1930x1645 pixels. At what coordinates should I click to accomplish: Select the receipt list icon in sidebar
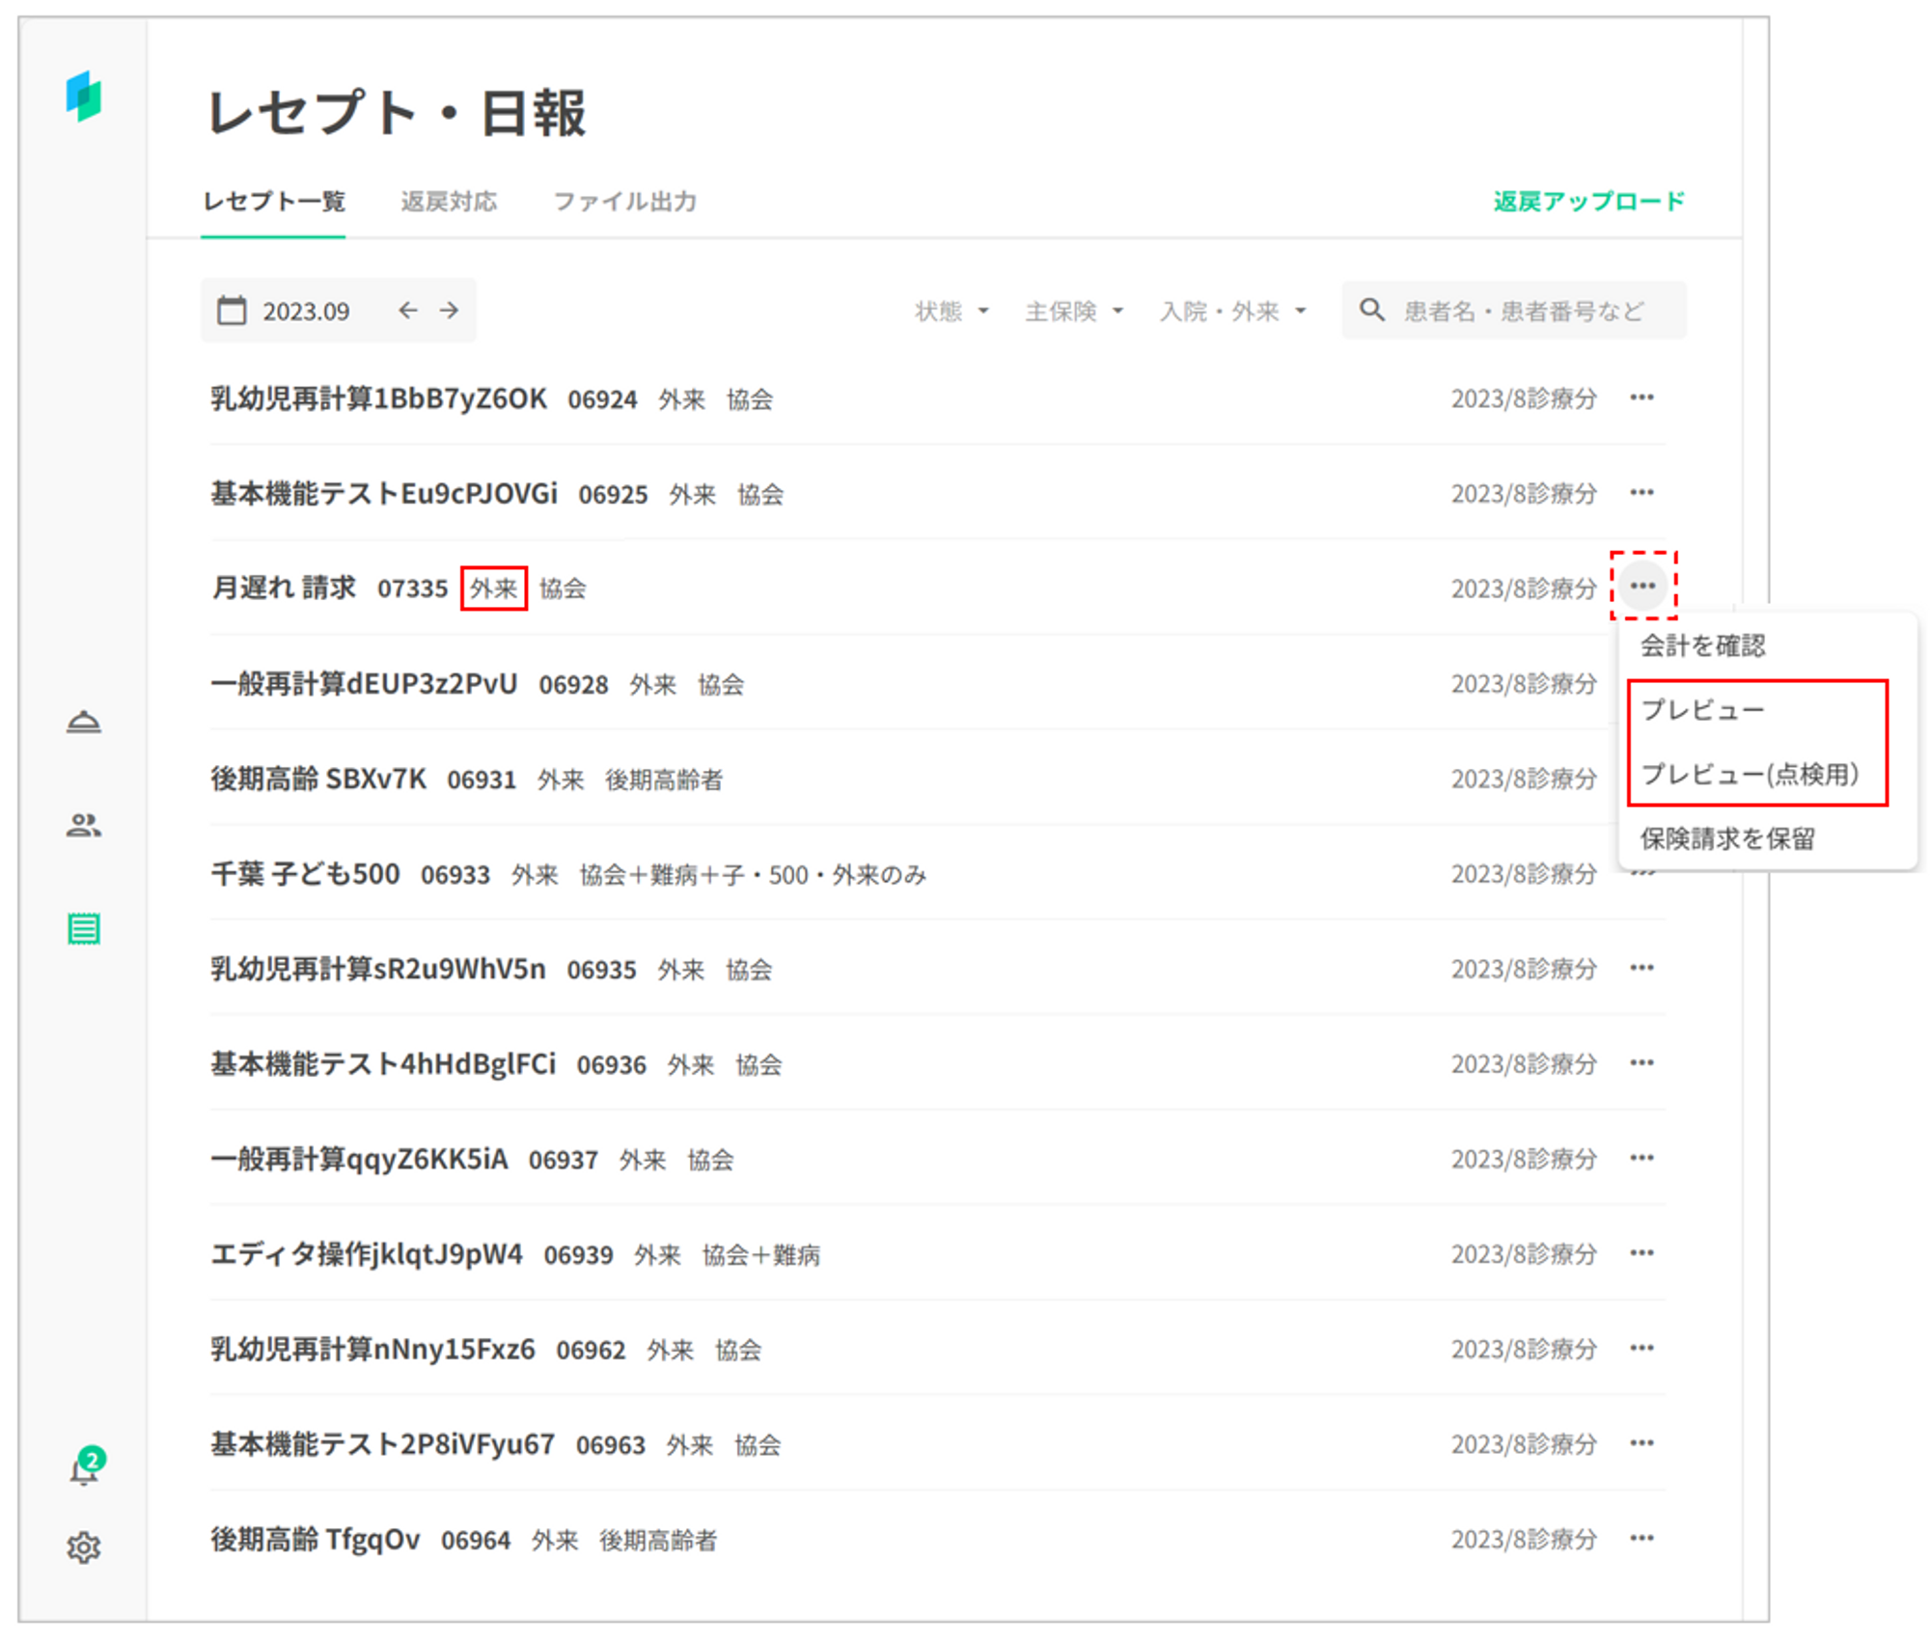point(84,929)
